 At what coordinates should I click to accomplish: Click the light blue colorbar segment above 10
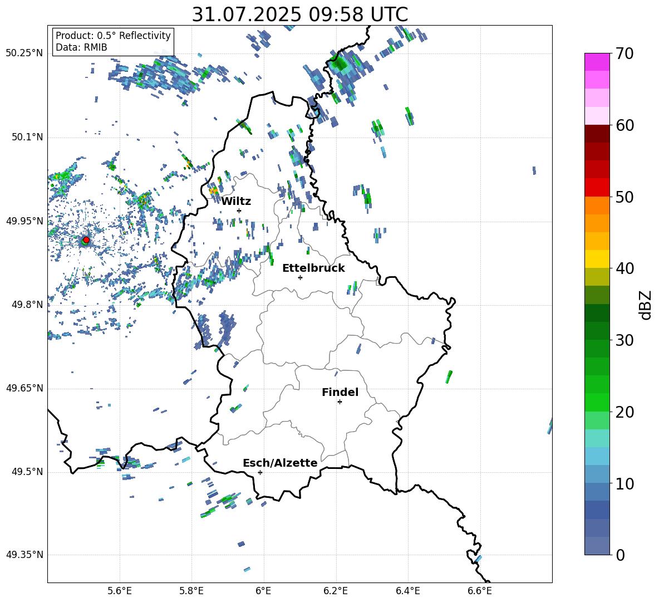point(597,456)
